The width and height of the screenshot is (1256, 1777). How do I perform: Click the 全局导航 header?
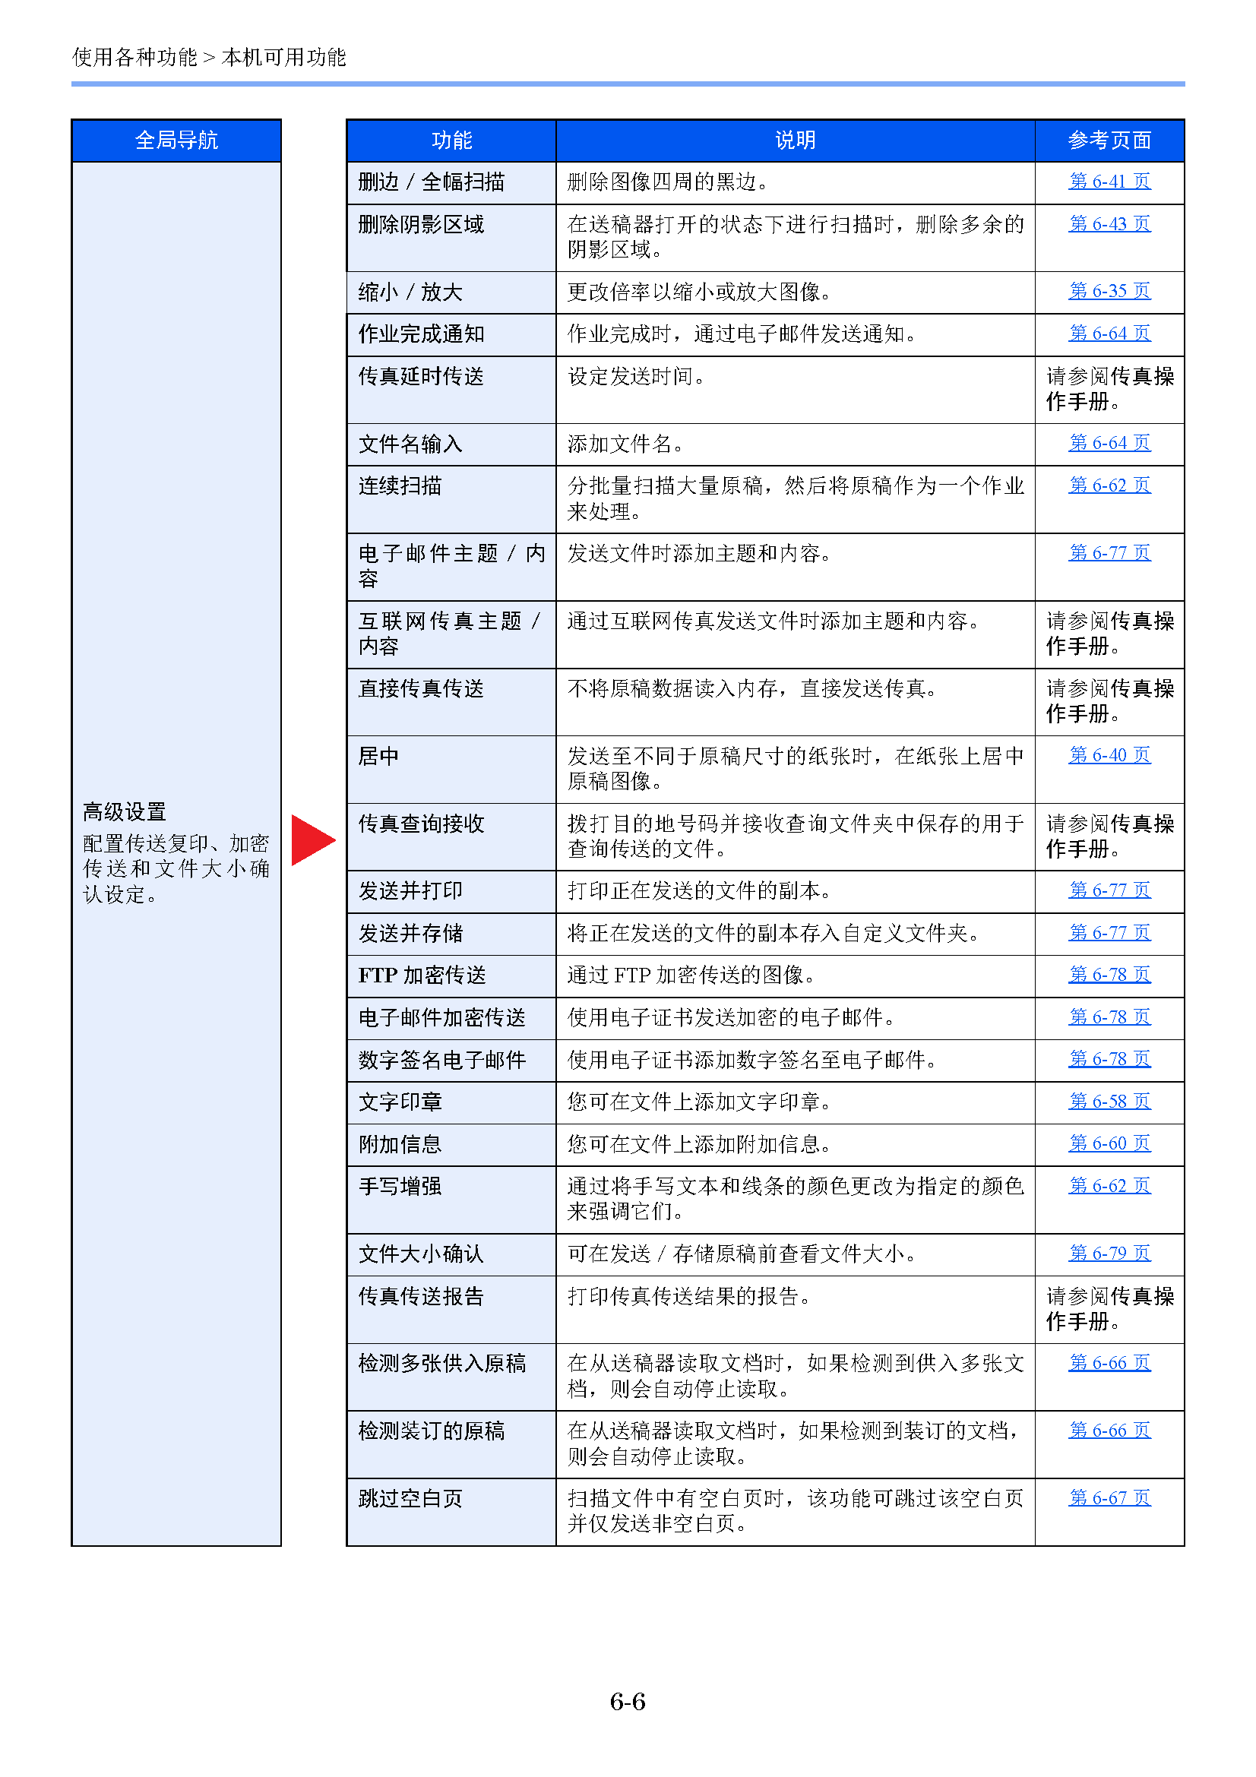(176, 140)
